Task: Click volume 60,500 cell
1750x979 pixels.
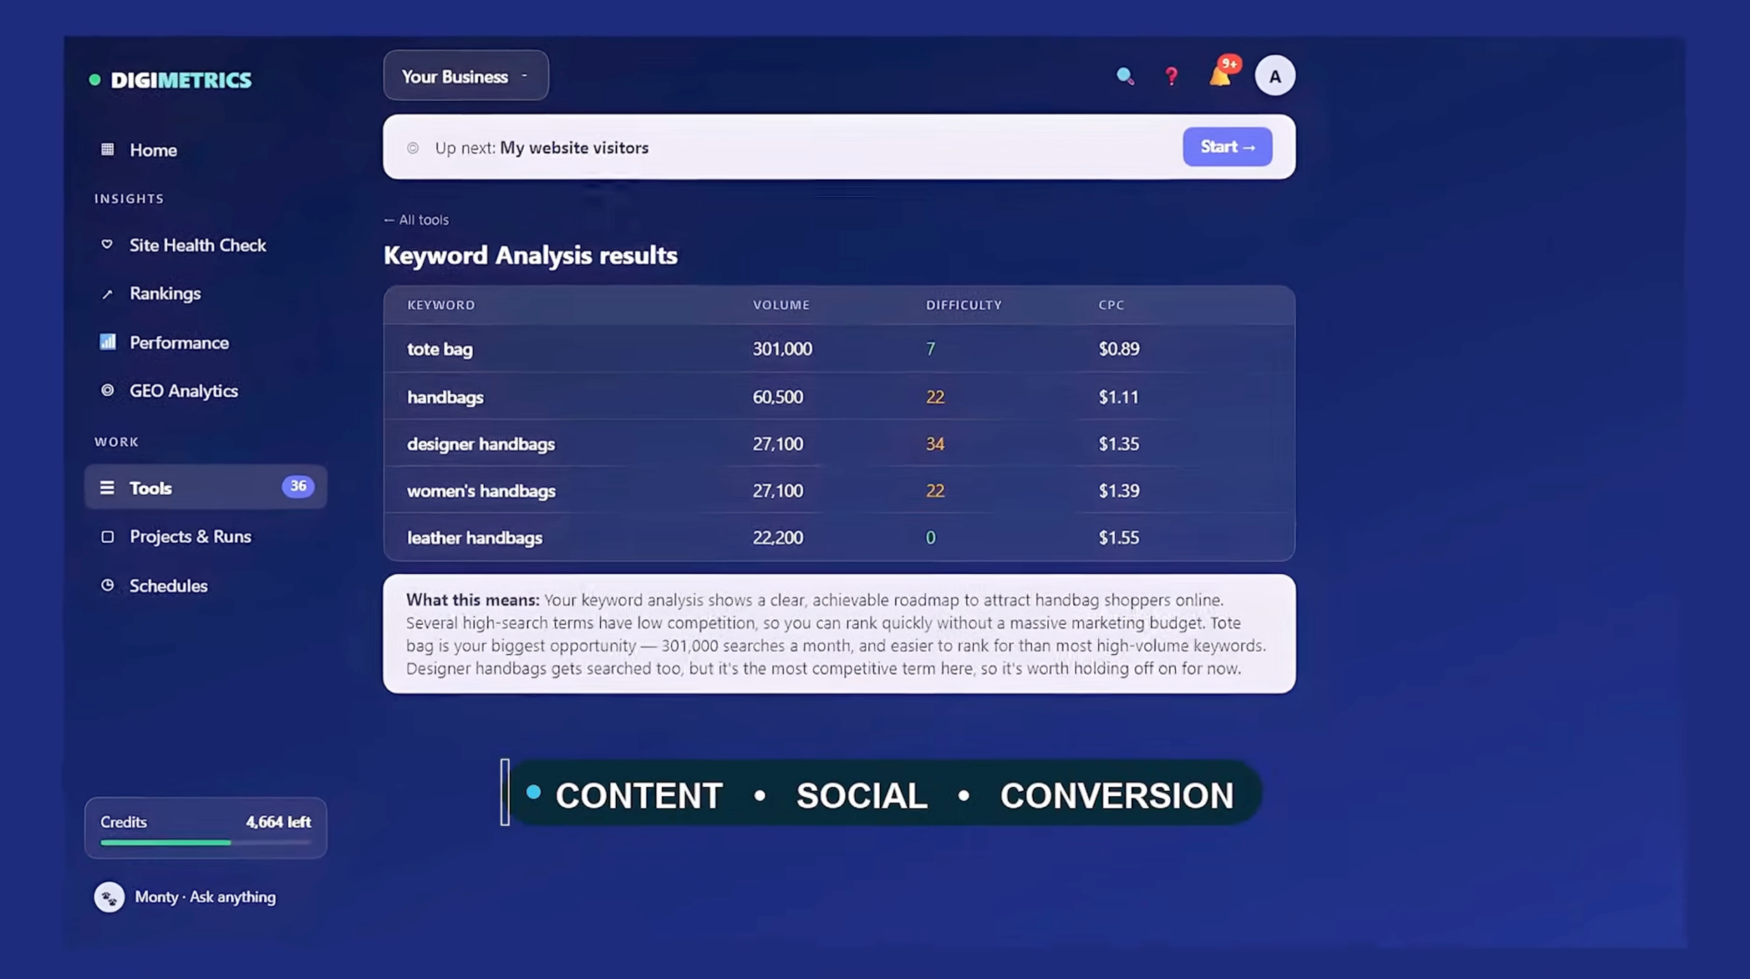Action: 778,397
